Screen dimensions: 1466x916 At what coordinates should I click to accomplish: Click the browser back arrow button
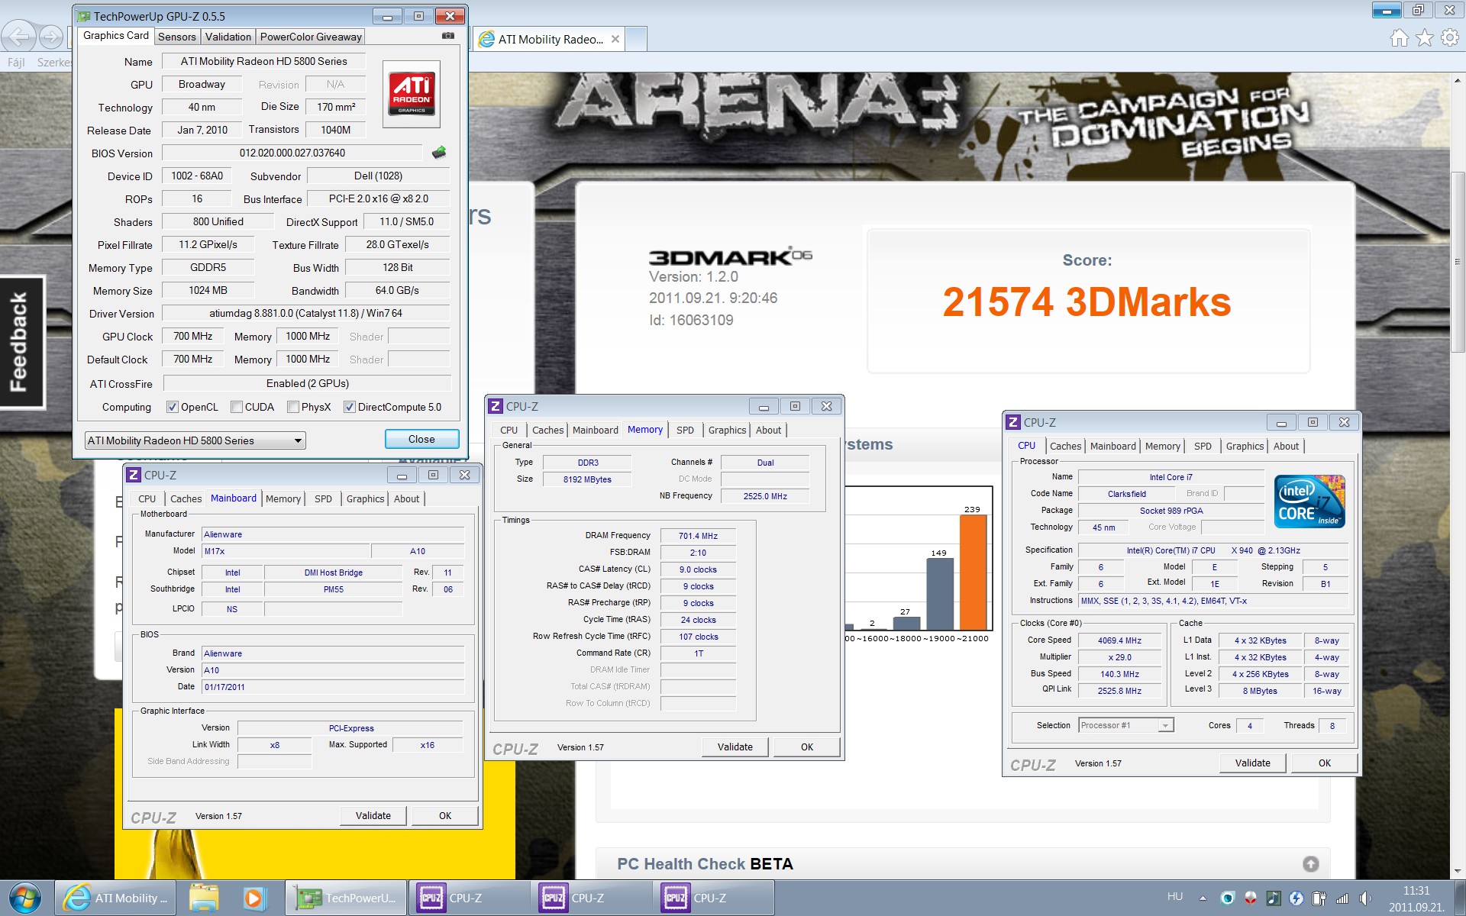pos(18,36)
